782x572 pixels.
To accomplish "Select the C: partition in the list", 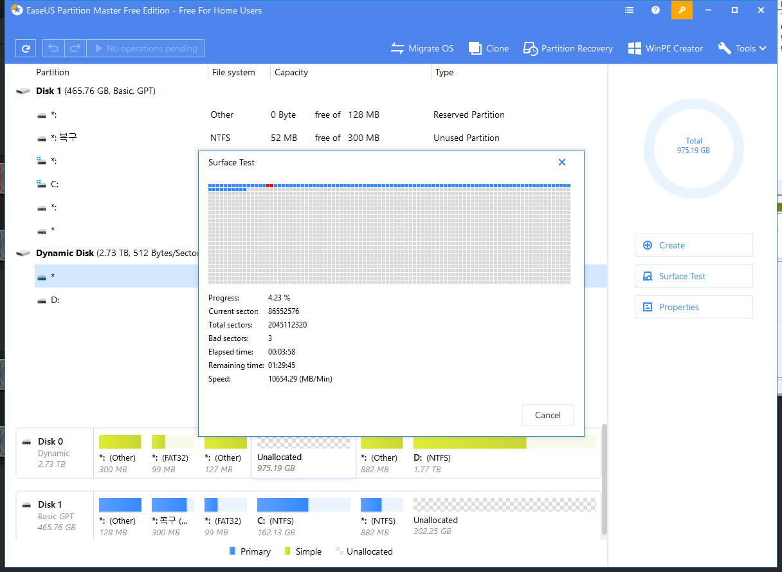I will click(x=116, y=184).
